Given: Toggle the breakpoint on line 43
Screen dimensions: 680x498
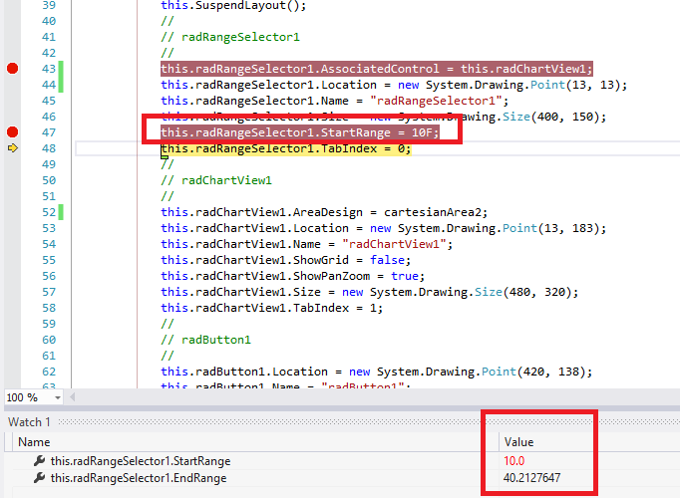Looking at the screenshot, I should pyautogui.click(x=13, y=69).
